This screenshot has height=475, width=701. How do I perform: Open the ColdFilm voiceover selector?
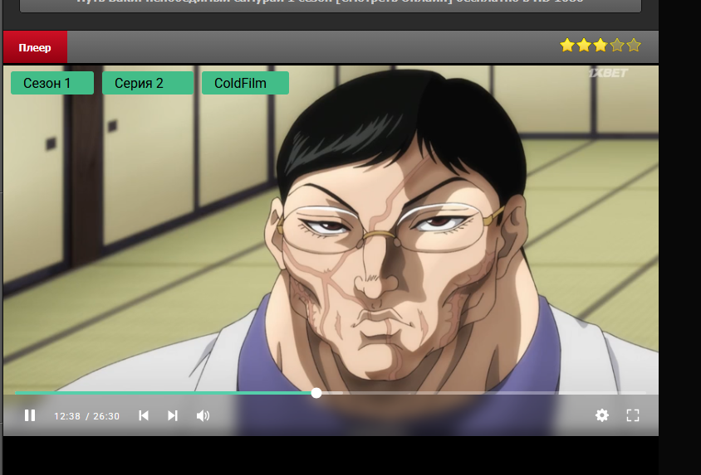coord(245,83)
